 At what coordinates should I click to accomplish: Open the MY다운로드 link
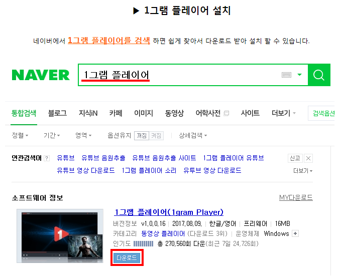pyautogui.click(x=296, y=197)
